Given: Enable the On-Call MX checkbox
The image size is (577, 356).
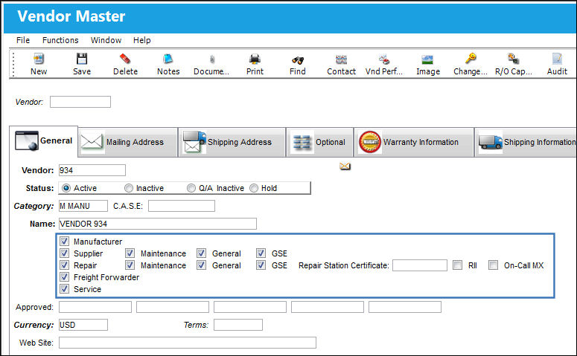Looking at the screenshot, I should tap(493, 265).
